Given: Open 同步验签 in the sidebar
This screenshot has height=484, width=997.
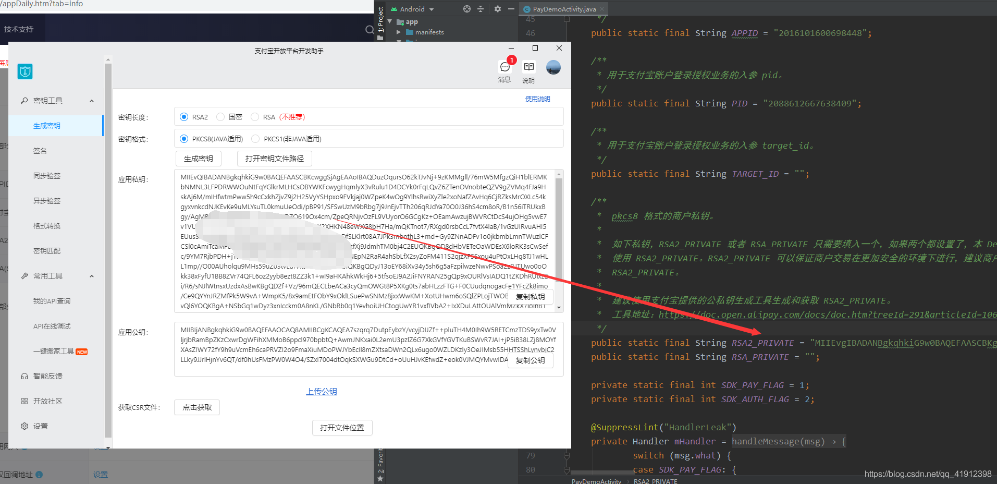Looking at the screenshot, I should 47,176.
